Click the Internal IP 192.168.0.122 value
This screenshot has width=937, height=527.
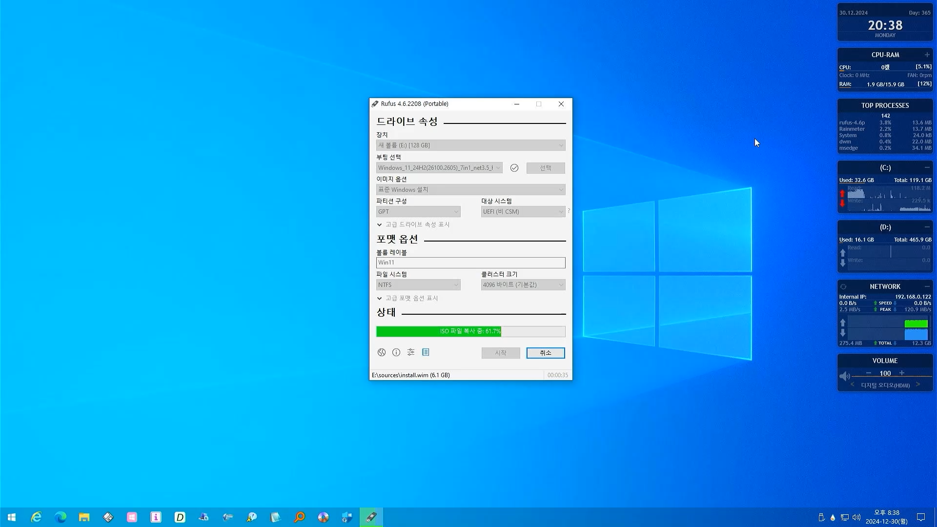pos(913,297)
